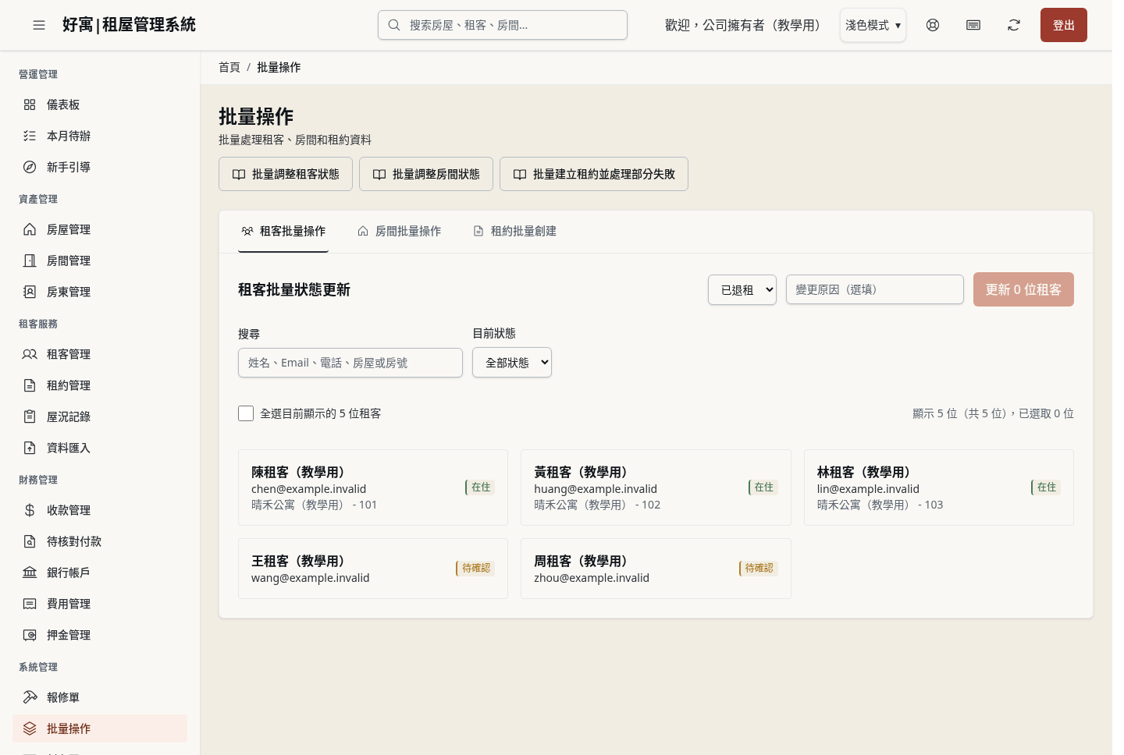
Task: Open 房屋管理 house icon in sidebar
Action: coord(30,229)
